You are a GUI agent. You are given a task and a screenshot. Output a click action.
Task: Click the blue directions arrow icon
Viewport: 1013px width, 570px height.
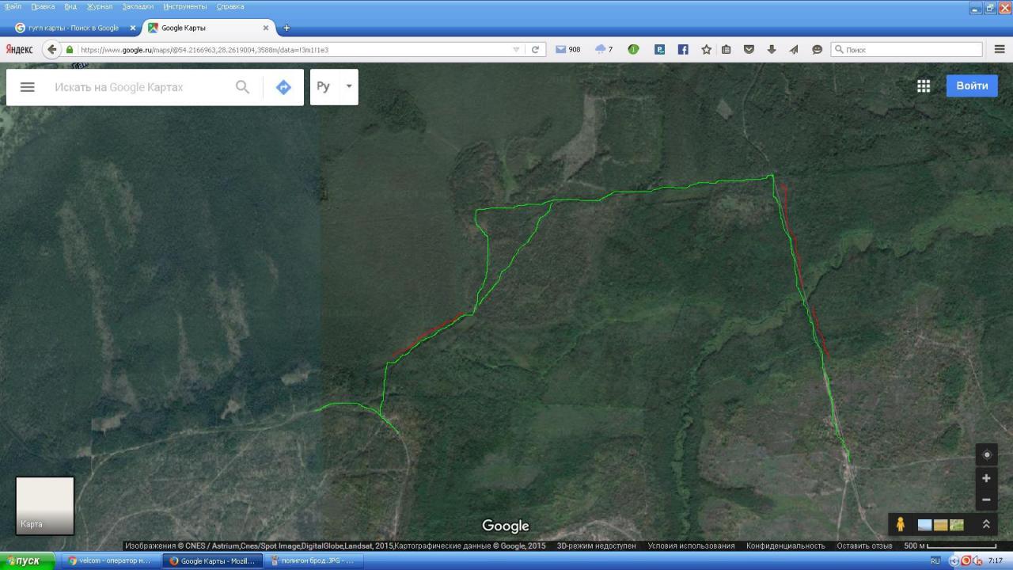click(x=283, y=87)
